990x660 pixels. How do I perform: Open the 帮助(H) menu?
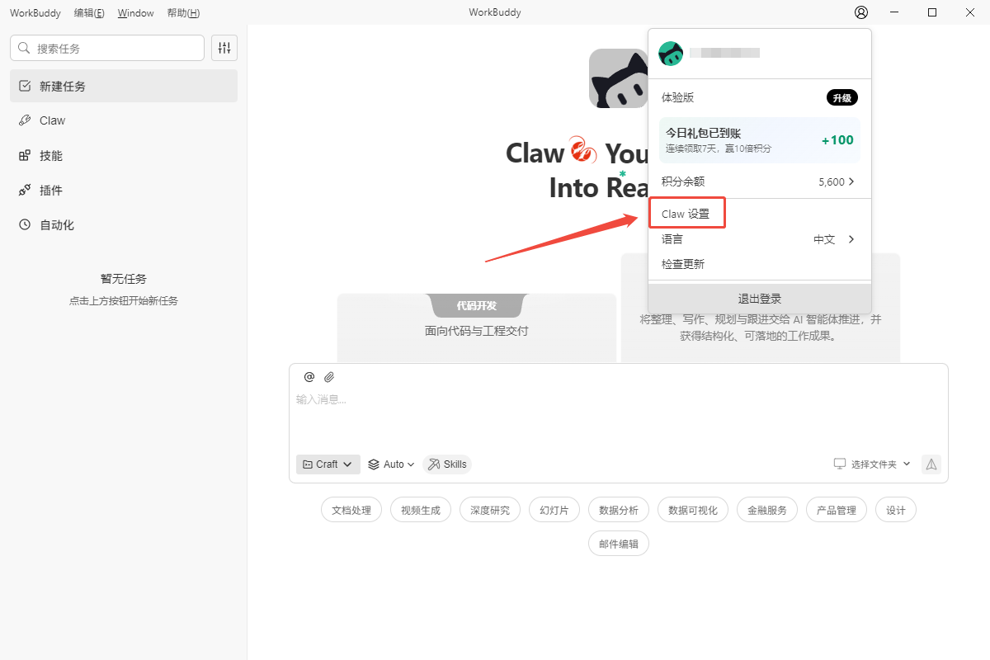[x=183, y=13]
